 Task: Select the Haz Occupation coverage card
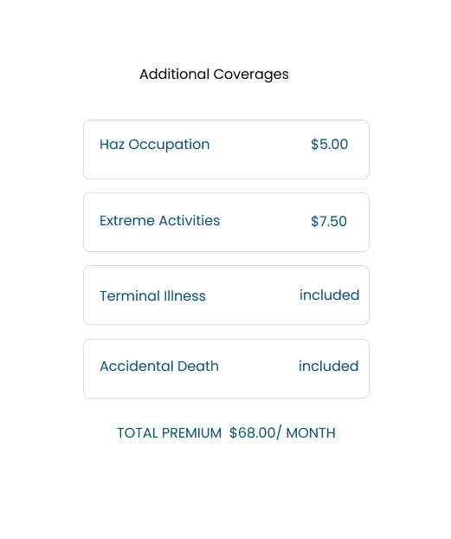pyautogui.click(x=226, y=150)
